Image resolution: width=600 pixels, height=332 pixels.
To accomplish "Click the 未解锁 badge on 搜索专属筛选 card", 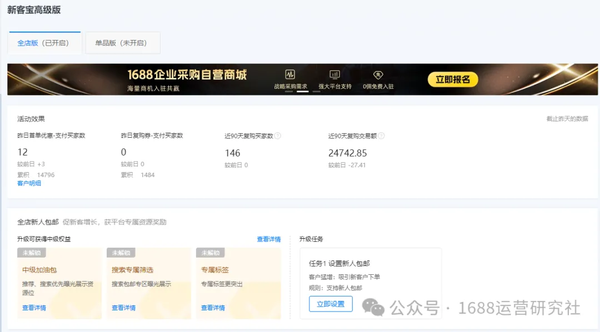I will [x=121, y=253].
